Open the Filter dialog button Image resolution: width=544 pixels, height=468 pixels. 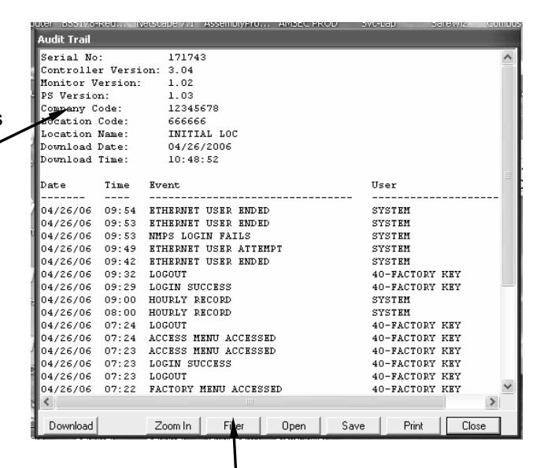pyautogui.click(x=234, y=426)
